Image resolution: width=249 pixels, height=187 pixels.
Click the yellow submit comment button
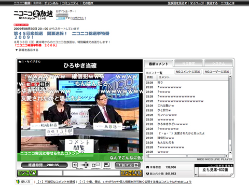131,173
